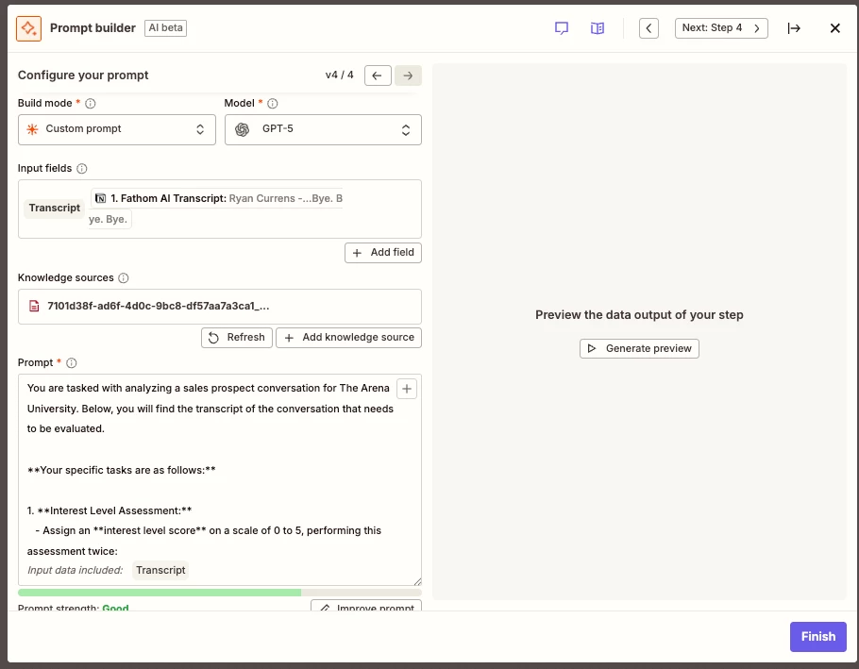859x669 pixels.
Task: Open the documentation book icon
Action: (598, 28)
